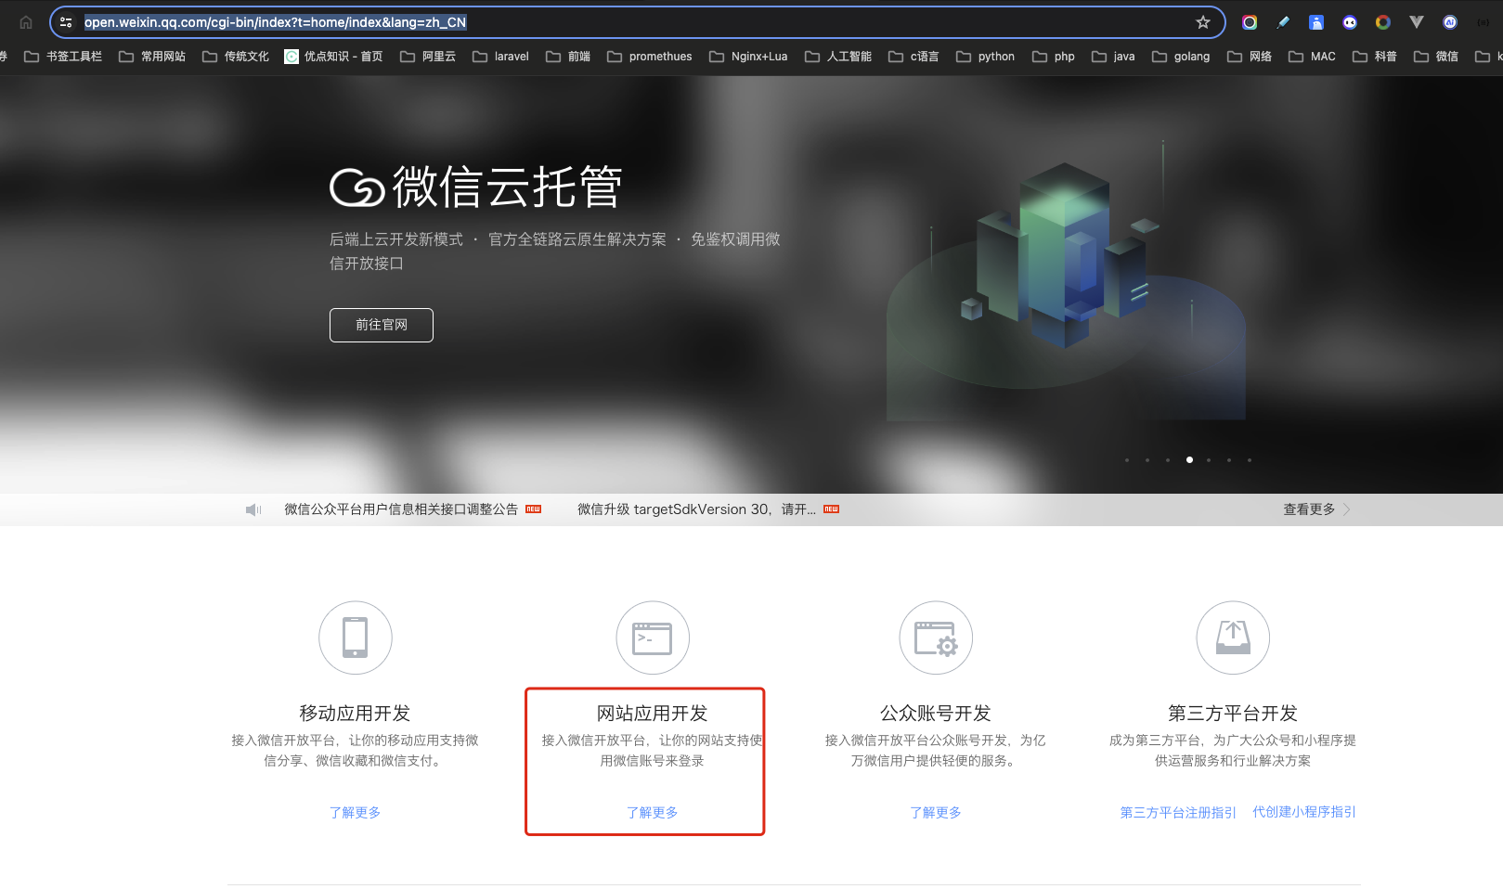Open the java bookmark folder
This screenshot has height=889, width=1503.
(1113, 57)
